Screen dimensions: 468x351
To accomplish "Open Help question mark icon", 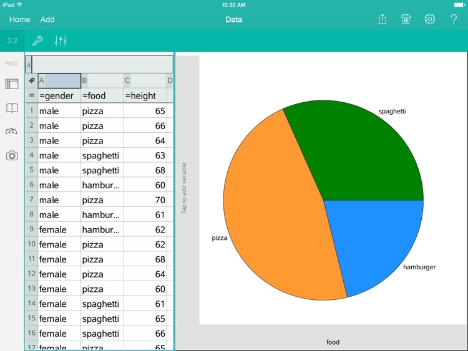I will [454, 19].
